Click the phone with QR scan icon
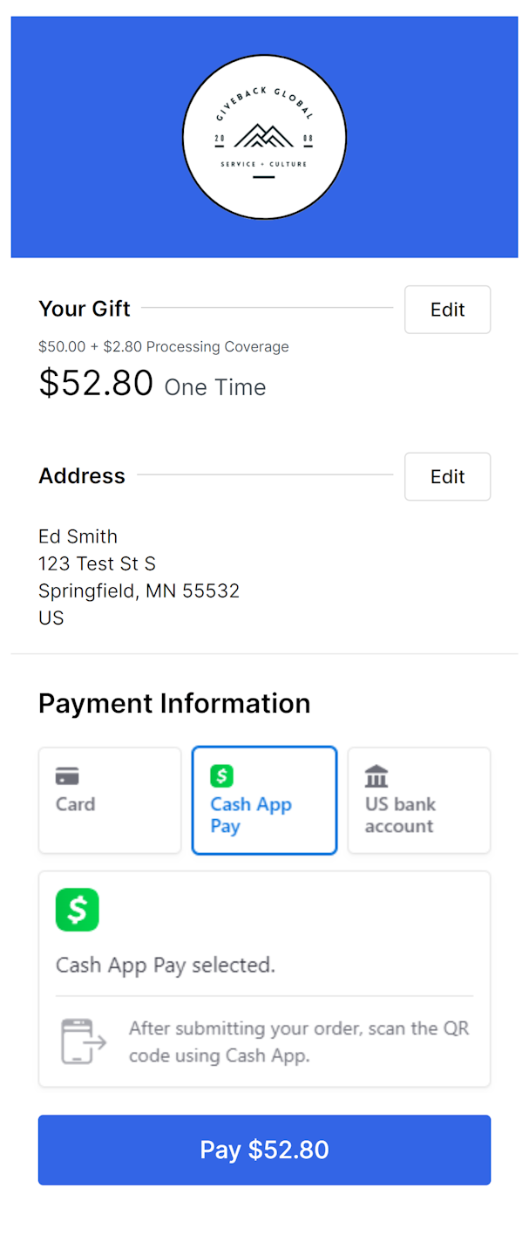This screenshot has height=1256, width=529. [x=84, y=1041]
